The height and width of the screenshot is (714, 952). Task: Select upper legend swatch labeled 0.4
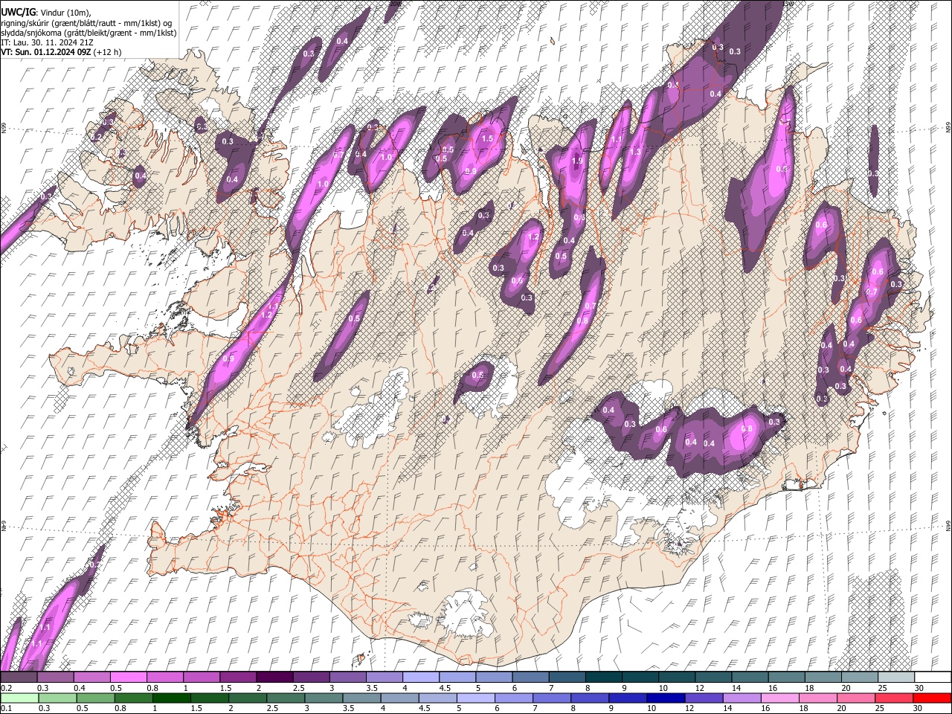(x=91, y=677)
